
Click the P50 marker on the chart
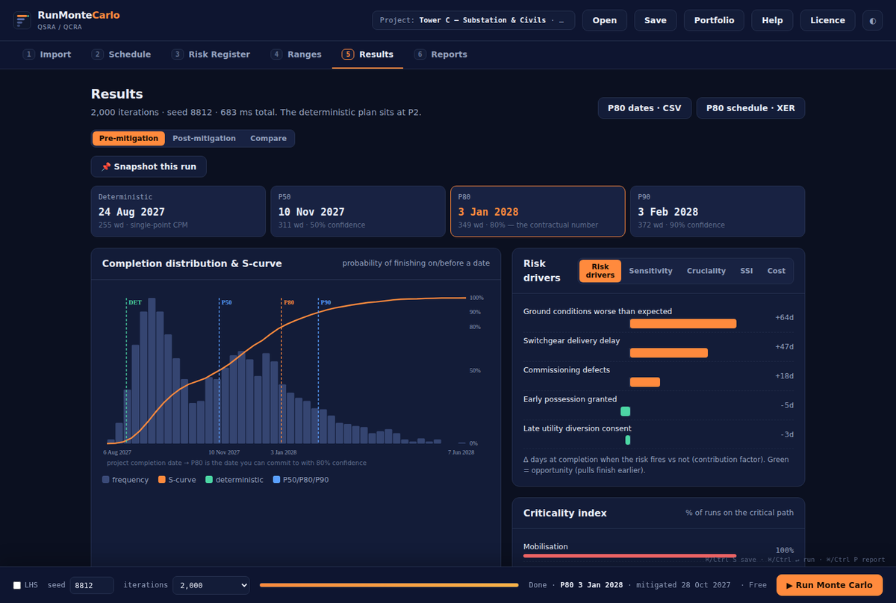[226, 302]
